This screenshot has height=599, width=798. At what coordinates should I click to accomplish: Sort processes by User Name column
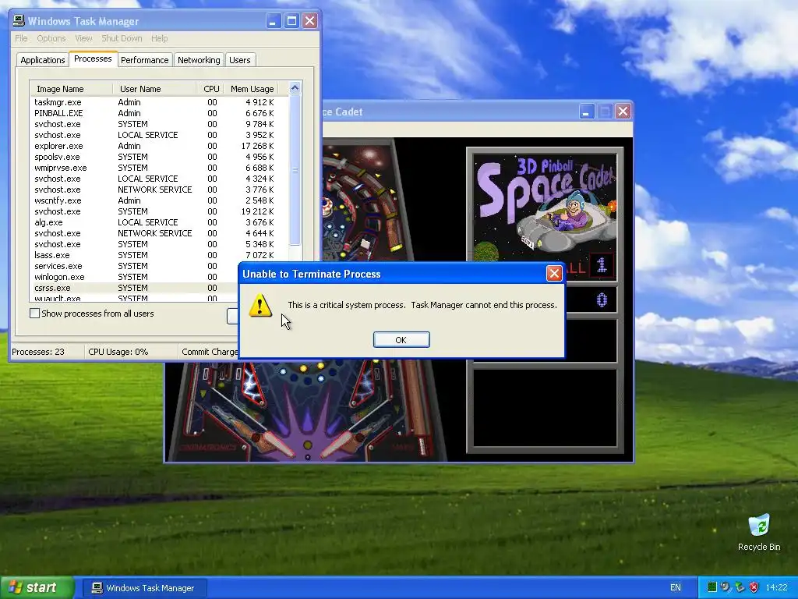154,89
